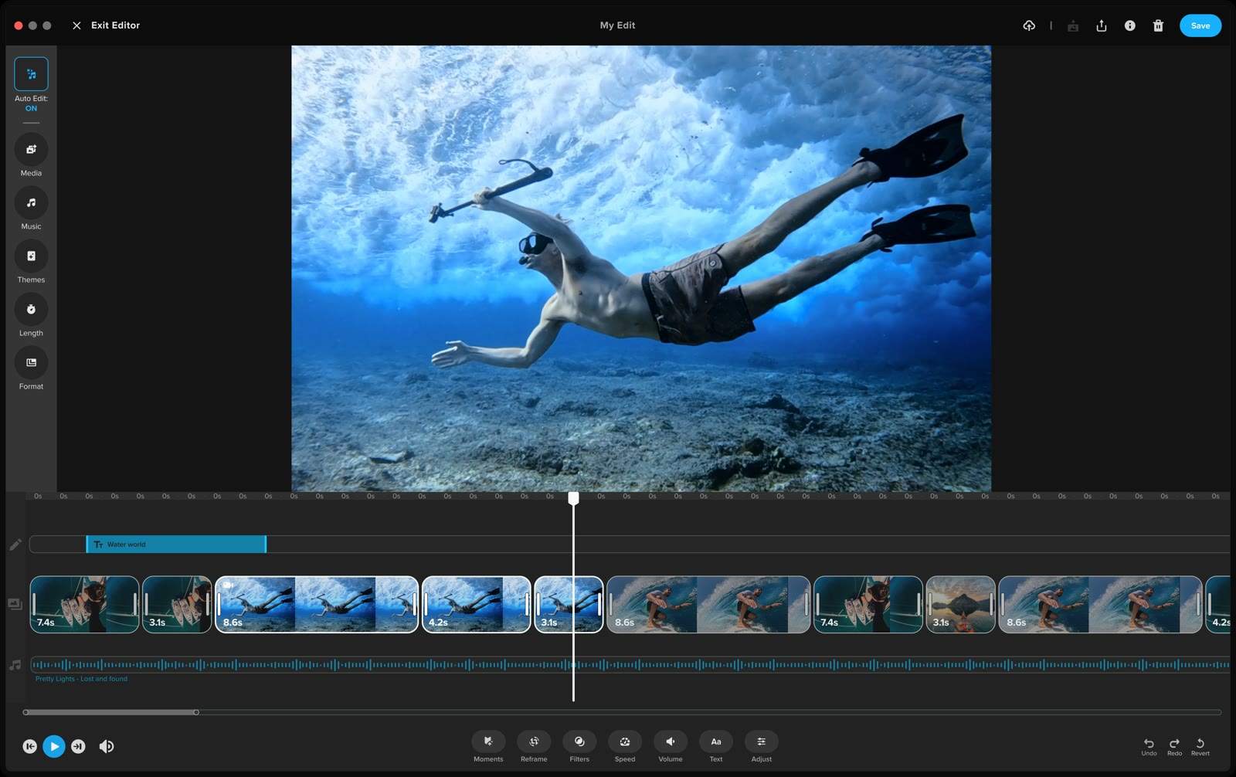1236x777 pixels.
Task: Click the cloud upload icon
Action: point(1029,25)
